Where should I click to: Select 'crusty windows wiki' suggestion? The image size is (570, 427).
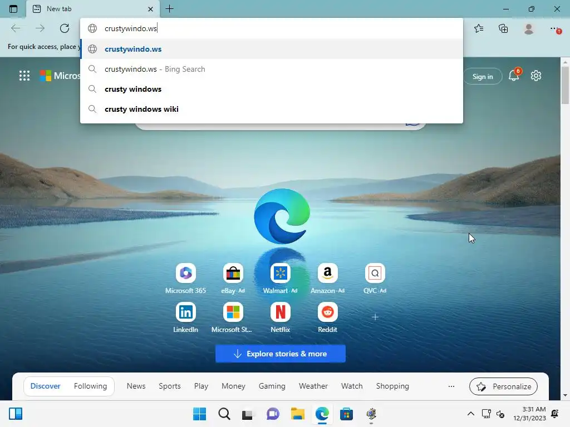(272, 109)
